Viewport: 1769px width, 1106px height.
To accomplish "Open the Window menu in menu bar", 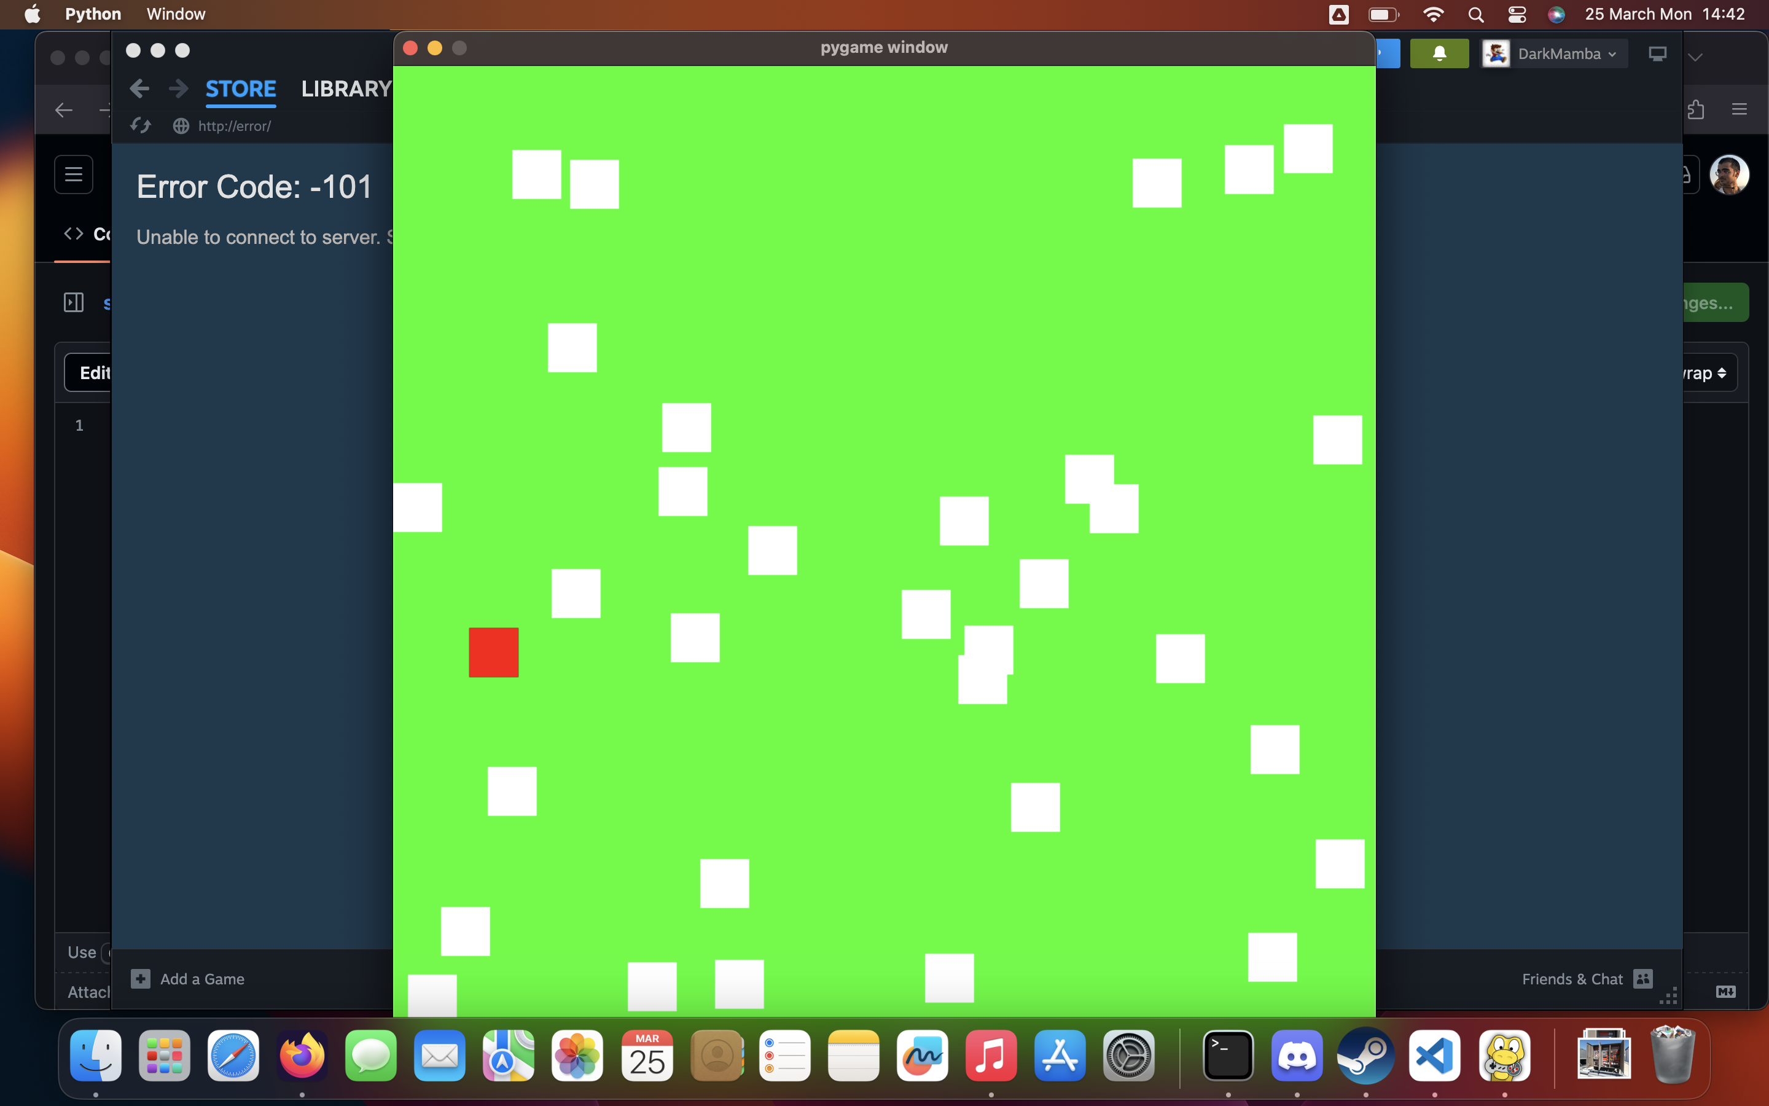I will (x=176, y=14).
